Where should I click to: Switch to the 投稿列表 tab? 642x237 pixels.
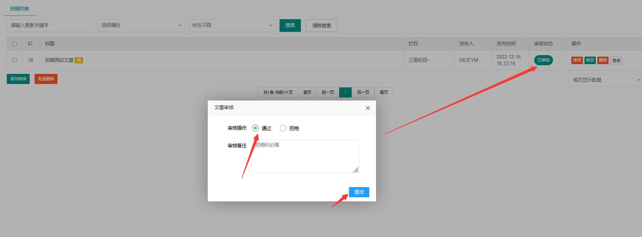tap(20, 9)
